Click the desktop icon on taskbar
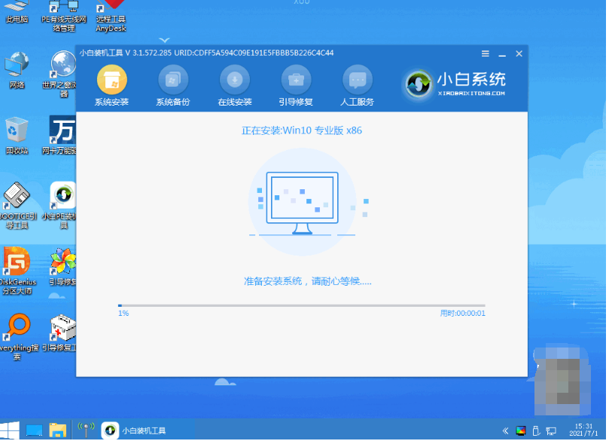 (x=34, y=430)
